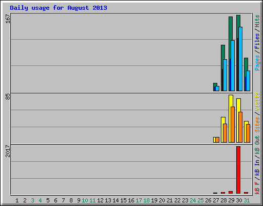Image resolution: width=263 pixels, height=206 pixels.
Task: Click day 17 on the x-axis
Action: tap(139, 200)
